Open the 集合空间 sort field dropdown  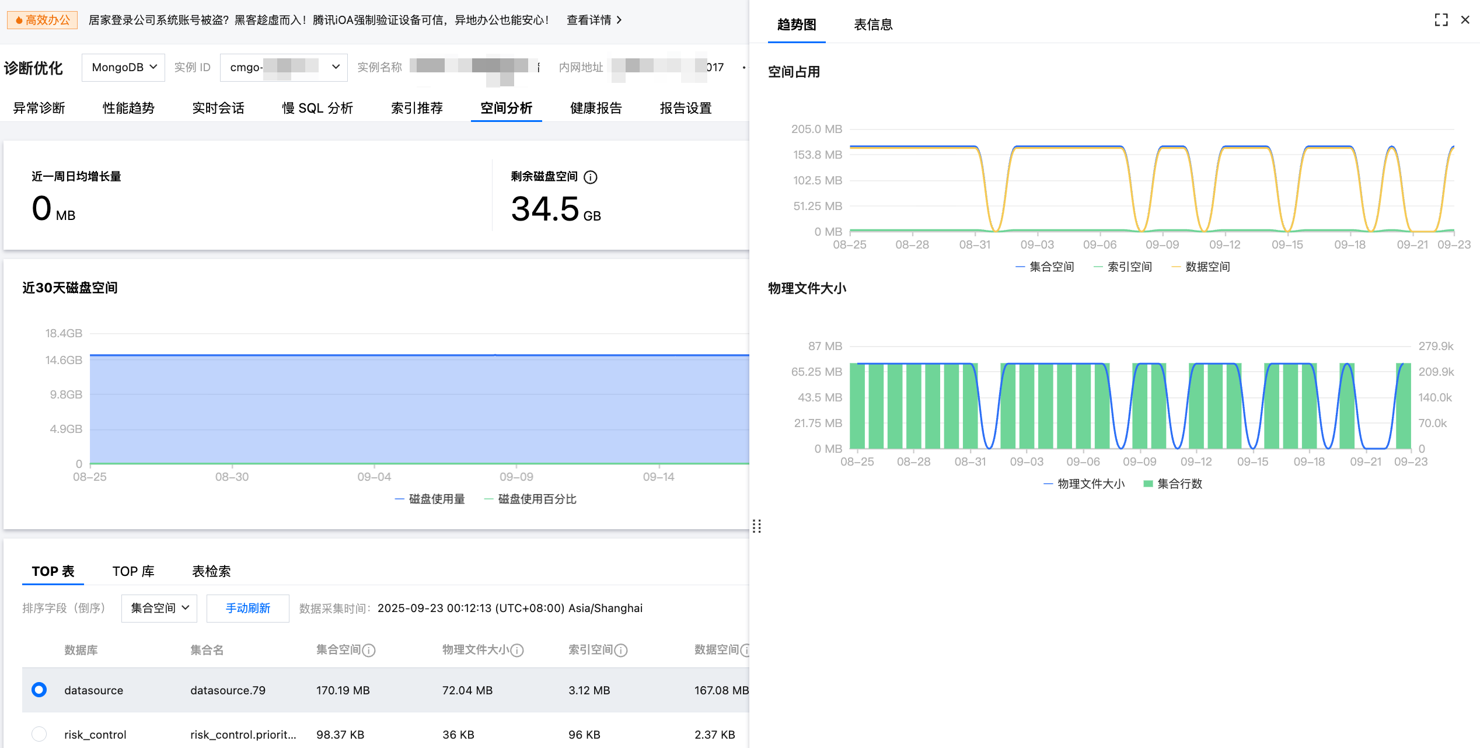159,608
